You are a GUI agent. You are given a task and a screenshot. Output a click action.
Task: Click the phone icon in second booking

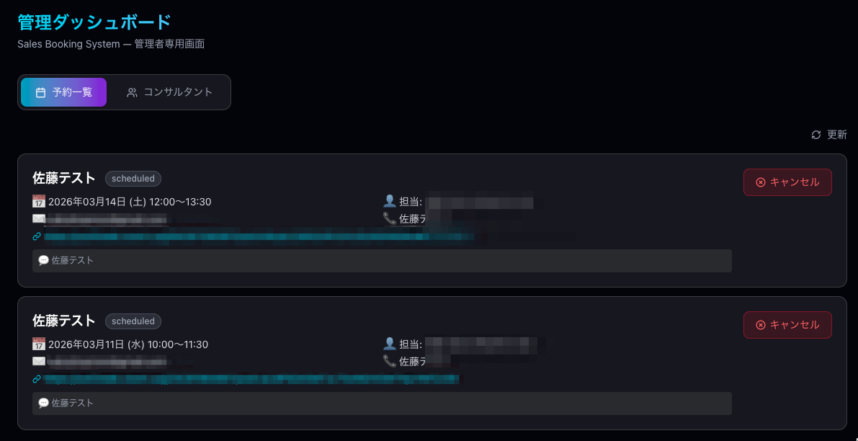tap(390, 361)
